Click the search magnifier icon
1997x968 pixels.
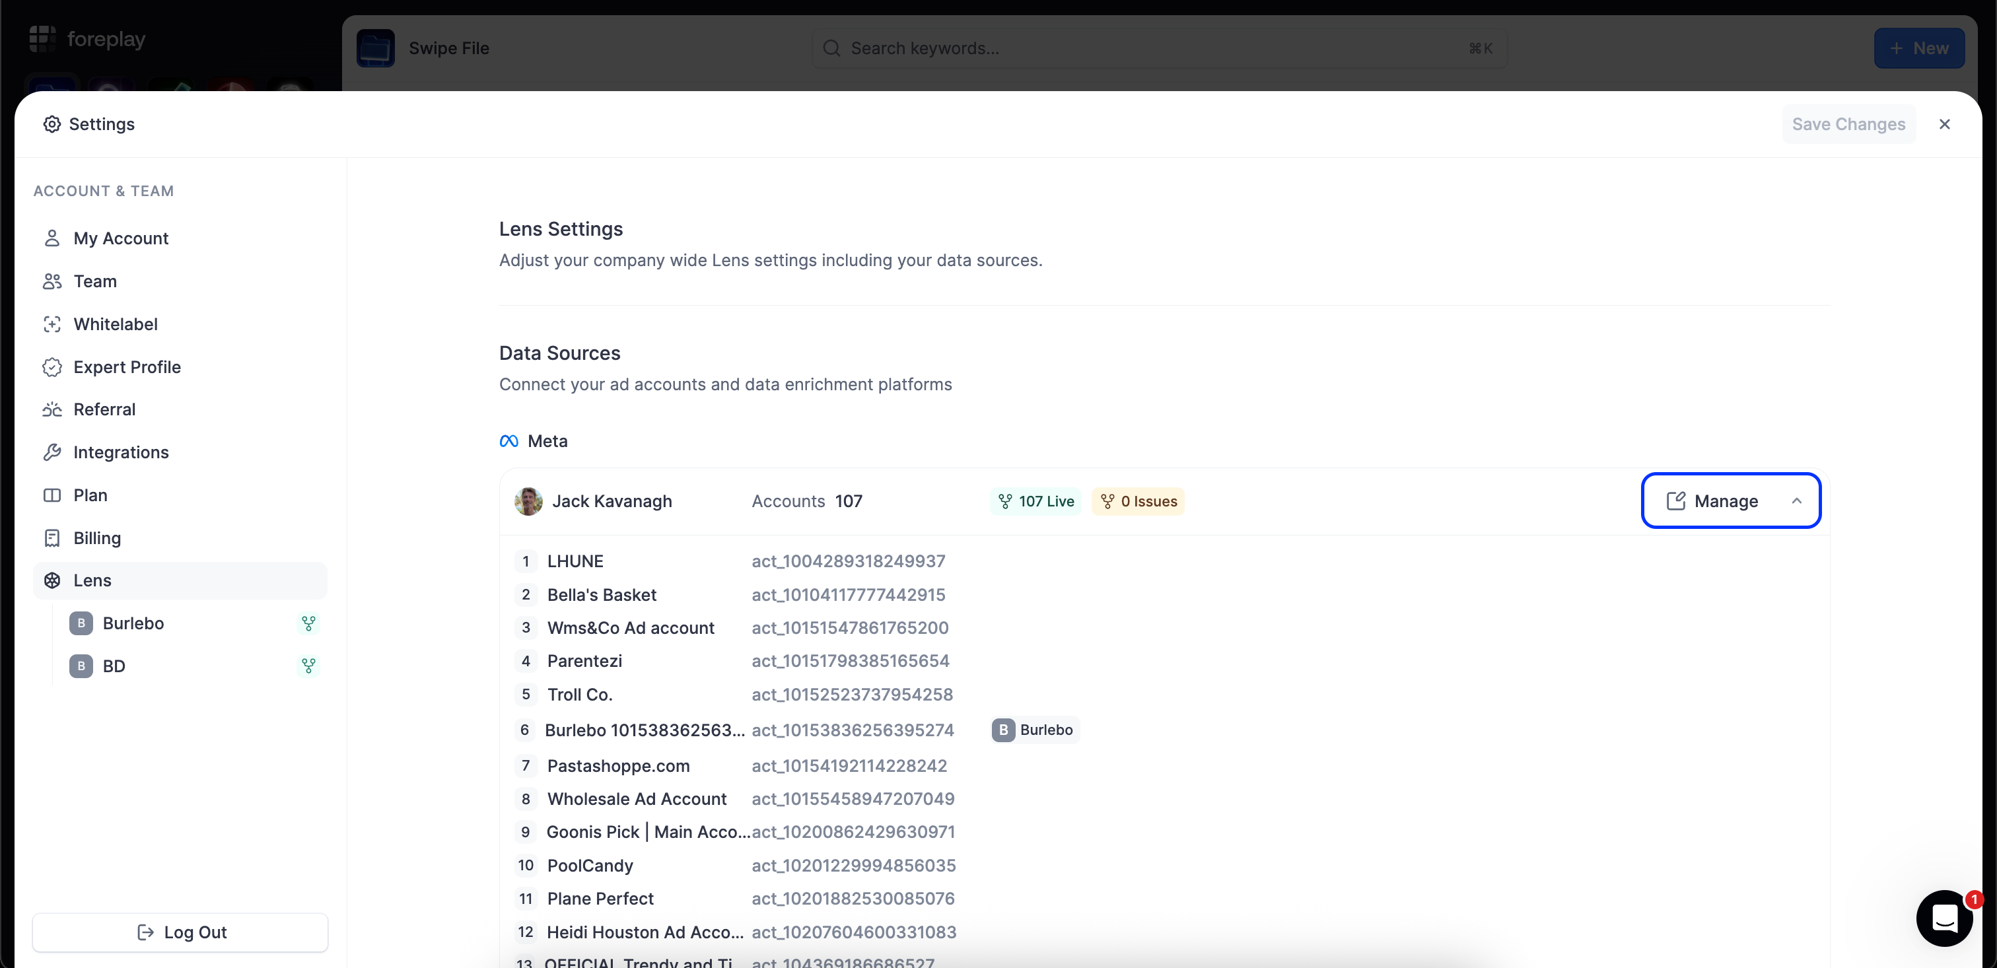tap(832, 48)
